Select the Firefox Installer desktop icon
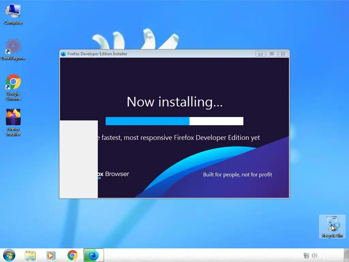349x262 pixels. pyautogui.click(x=13, y=122)
